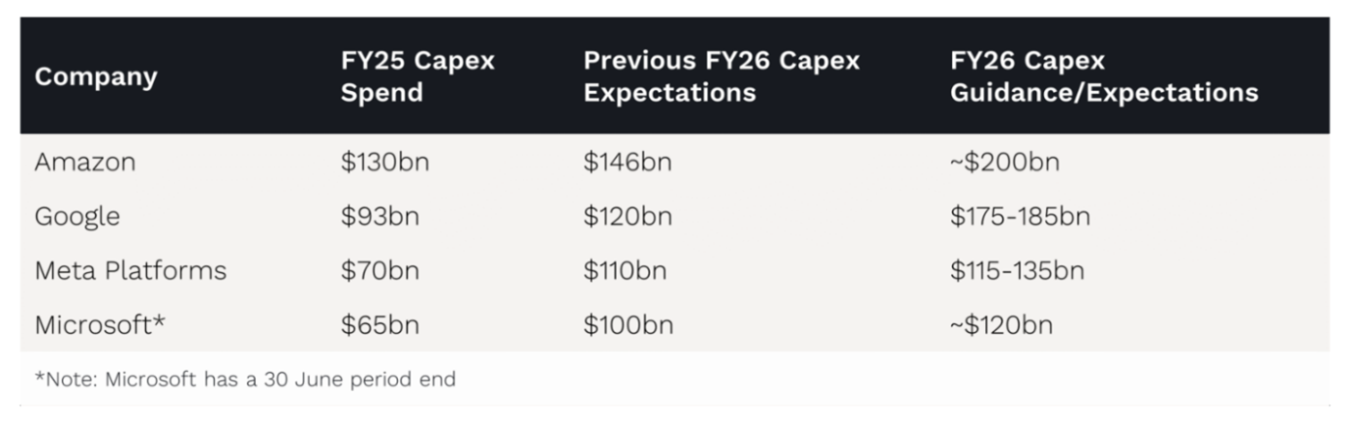This screenshot has width=1352, height=423.
Task: Select the $146bn previous expectations cell
Action: 627,164
